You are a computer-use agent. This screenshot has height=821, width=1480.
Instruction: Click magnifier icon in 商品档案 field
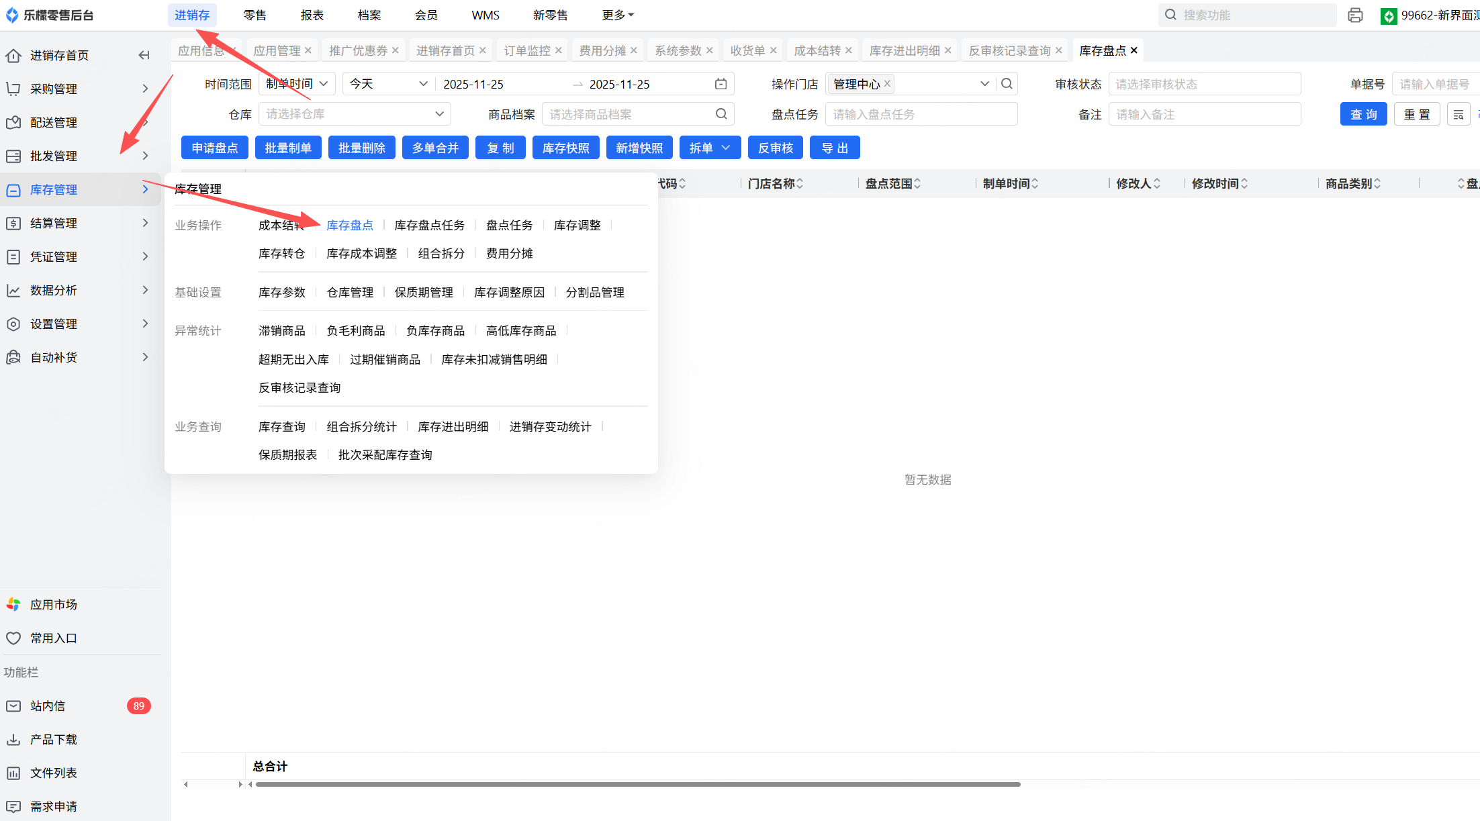[x=721, y=114]
